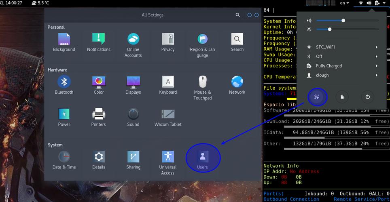The image size is (390, 202).
Task: Expand the clough user submenu
Action: click(x=342, y=75)
